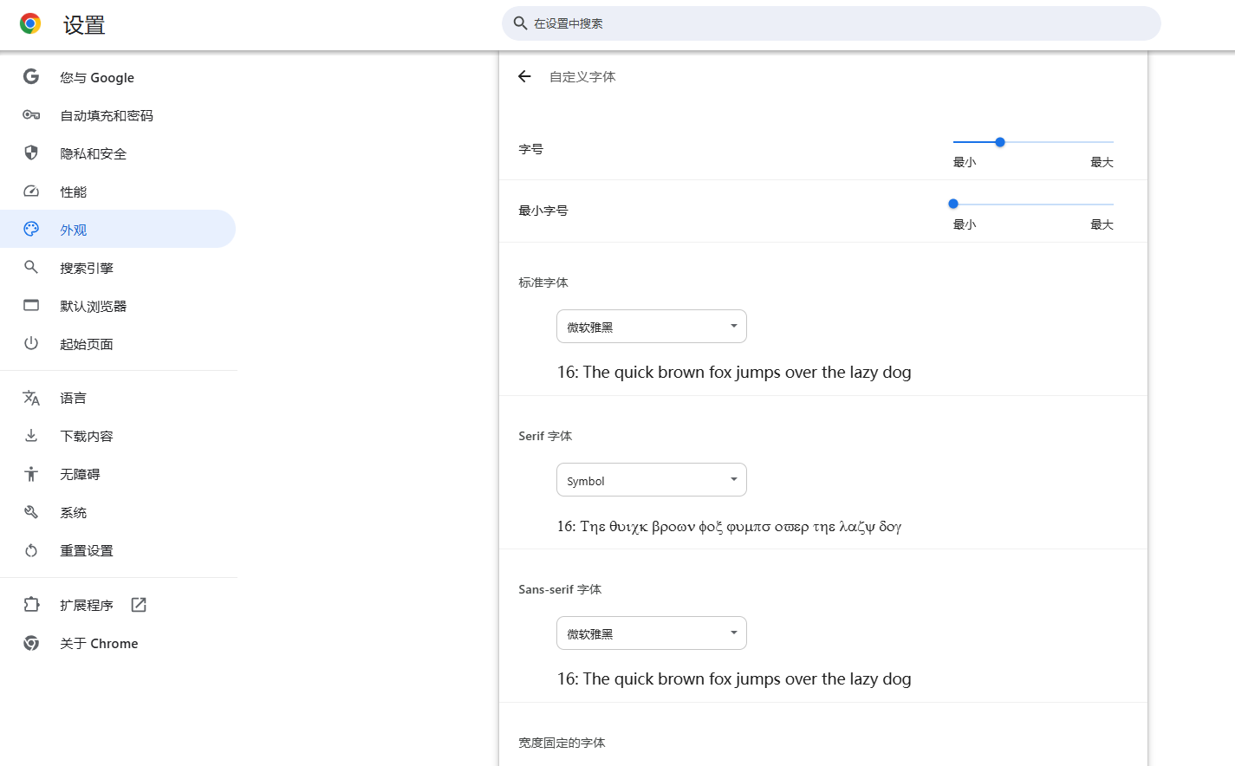
Task: Click in the 在设置中搜索 search field
Action: [831, 23]
